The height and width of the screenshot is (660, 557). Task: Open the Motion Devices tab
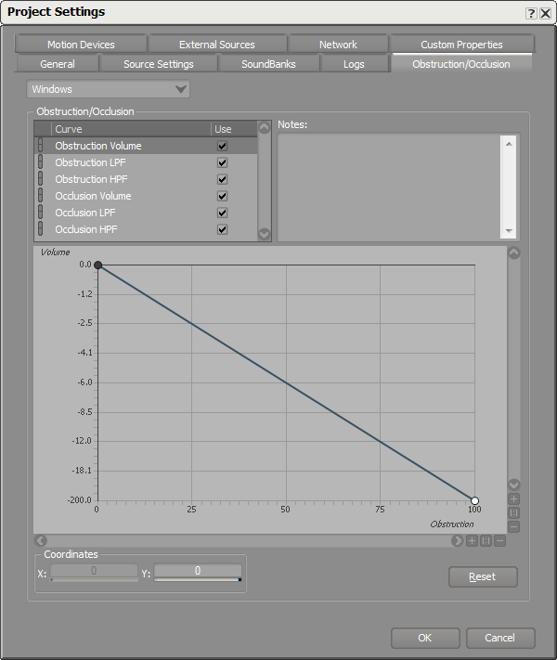(81, 45)
